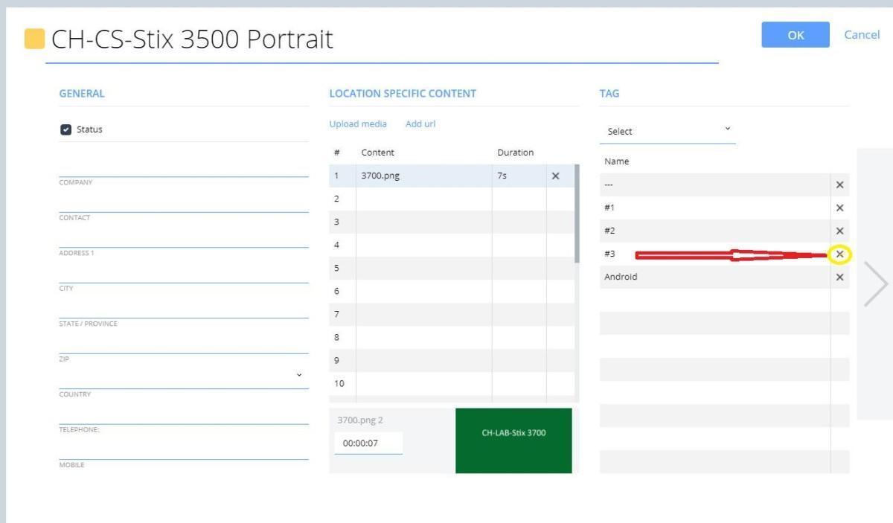893x523 pixels.
Task: Cancel the location edit dialog
Action: tap(862, 35)
